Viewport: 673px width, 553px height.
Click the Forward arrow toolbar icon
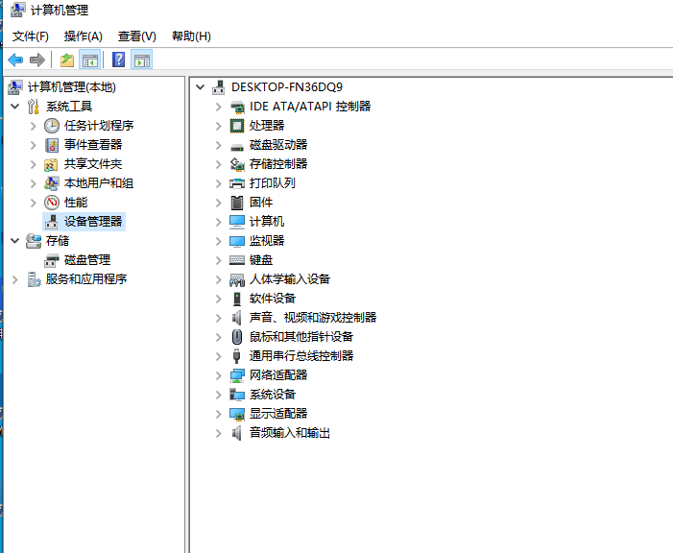click(x=37, y=60)
